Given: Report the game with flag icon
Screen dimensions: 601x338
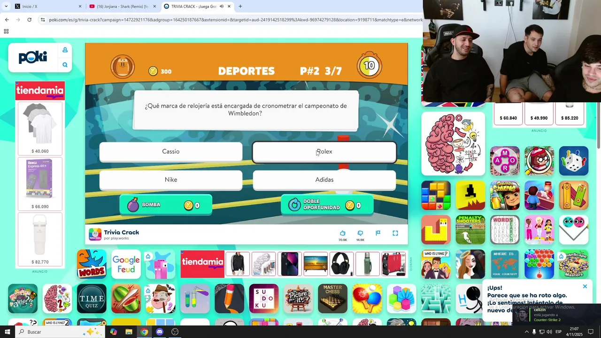Looking at the screenshot, I should [378, 233].
